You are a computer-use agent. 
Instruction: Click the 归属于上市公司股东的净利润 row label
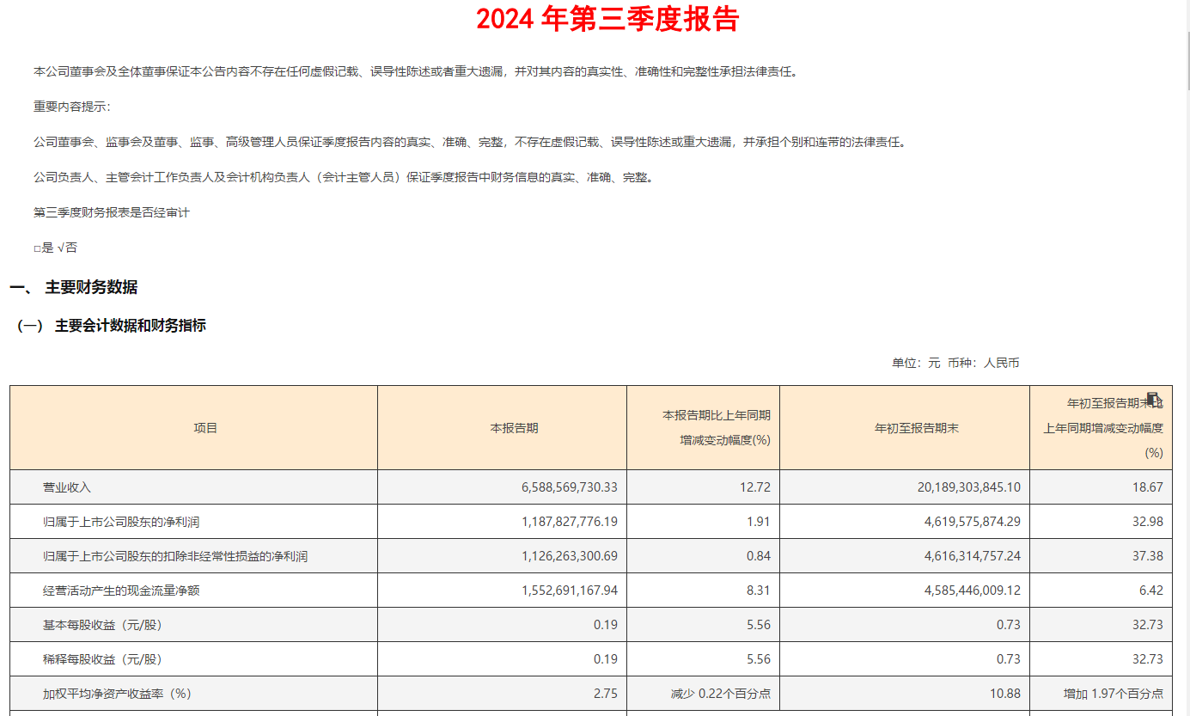(121, 522)
